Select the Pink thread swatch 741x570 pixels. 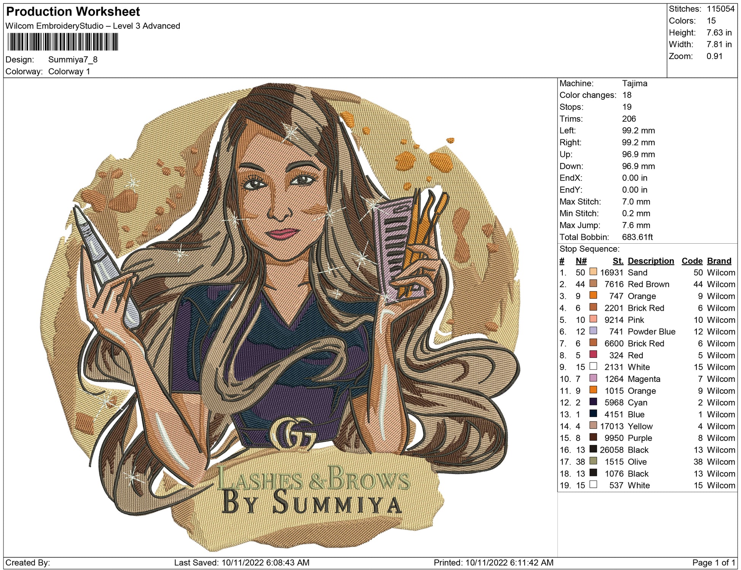pos(593,319)
